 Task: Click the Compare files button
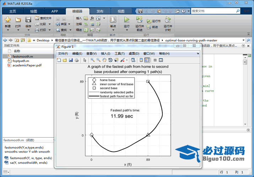pos(41,24)
